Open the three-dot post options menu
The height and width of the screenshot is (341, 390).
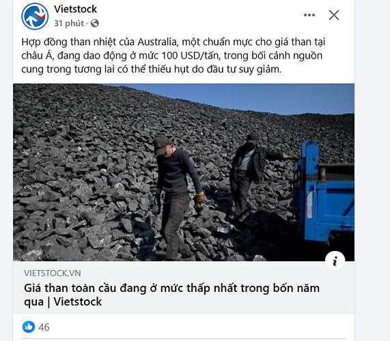point(309,15)
